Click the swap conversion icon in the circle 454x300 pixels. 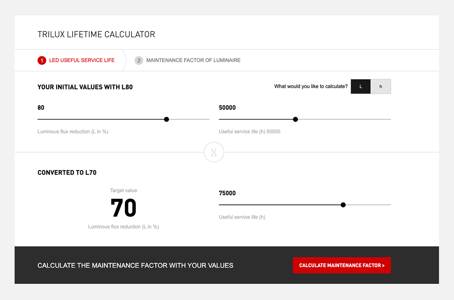[214, 152]
